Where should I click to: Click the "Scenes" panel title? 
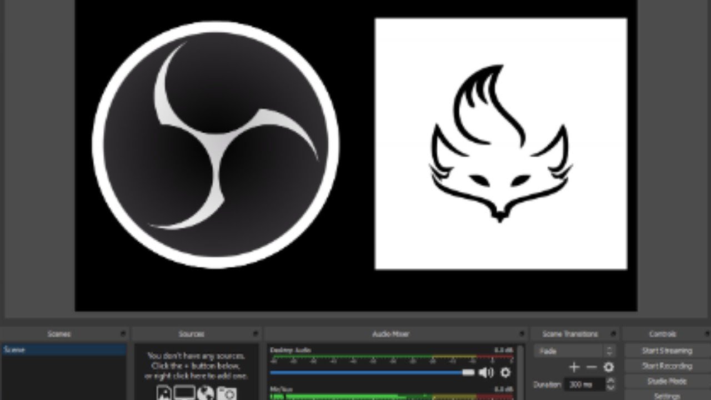59,334
